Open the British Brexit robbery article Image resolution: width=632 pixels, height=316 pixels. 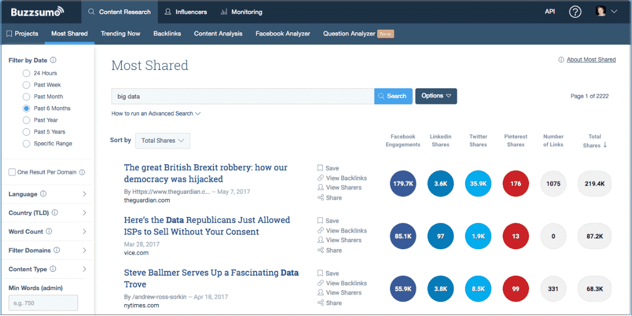(x=206, y=173)
